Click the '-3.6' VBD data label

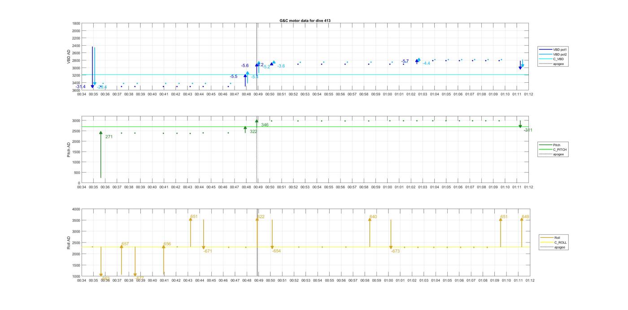[281, 66]
